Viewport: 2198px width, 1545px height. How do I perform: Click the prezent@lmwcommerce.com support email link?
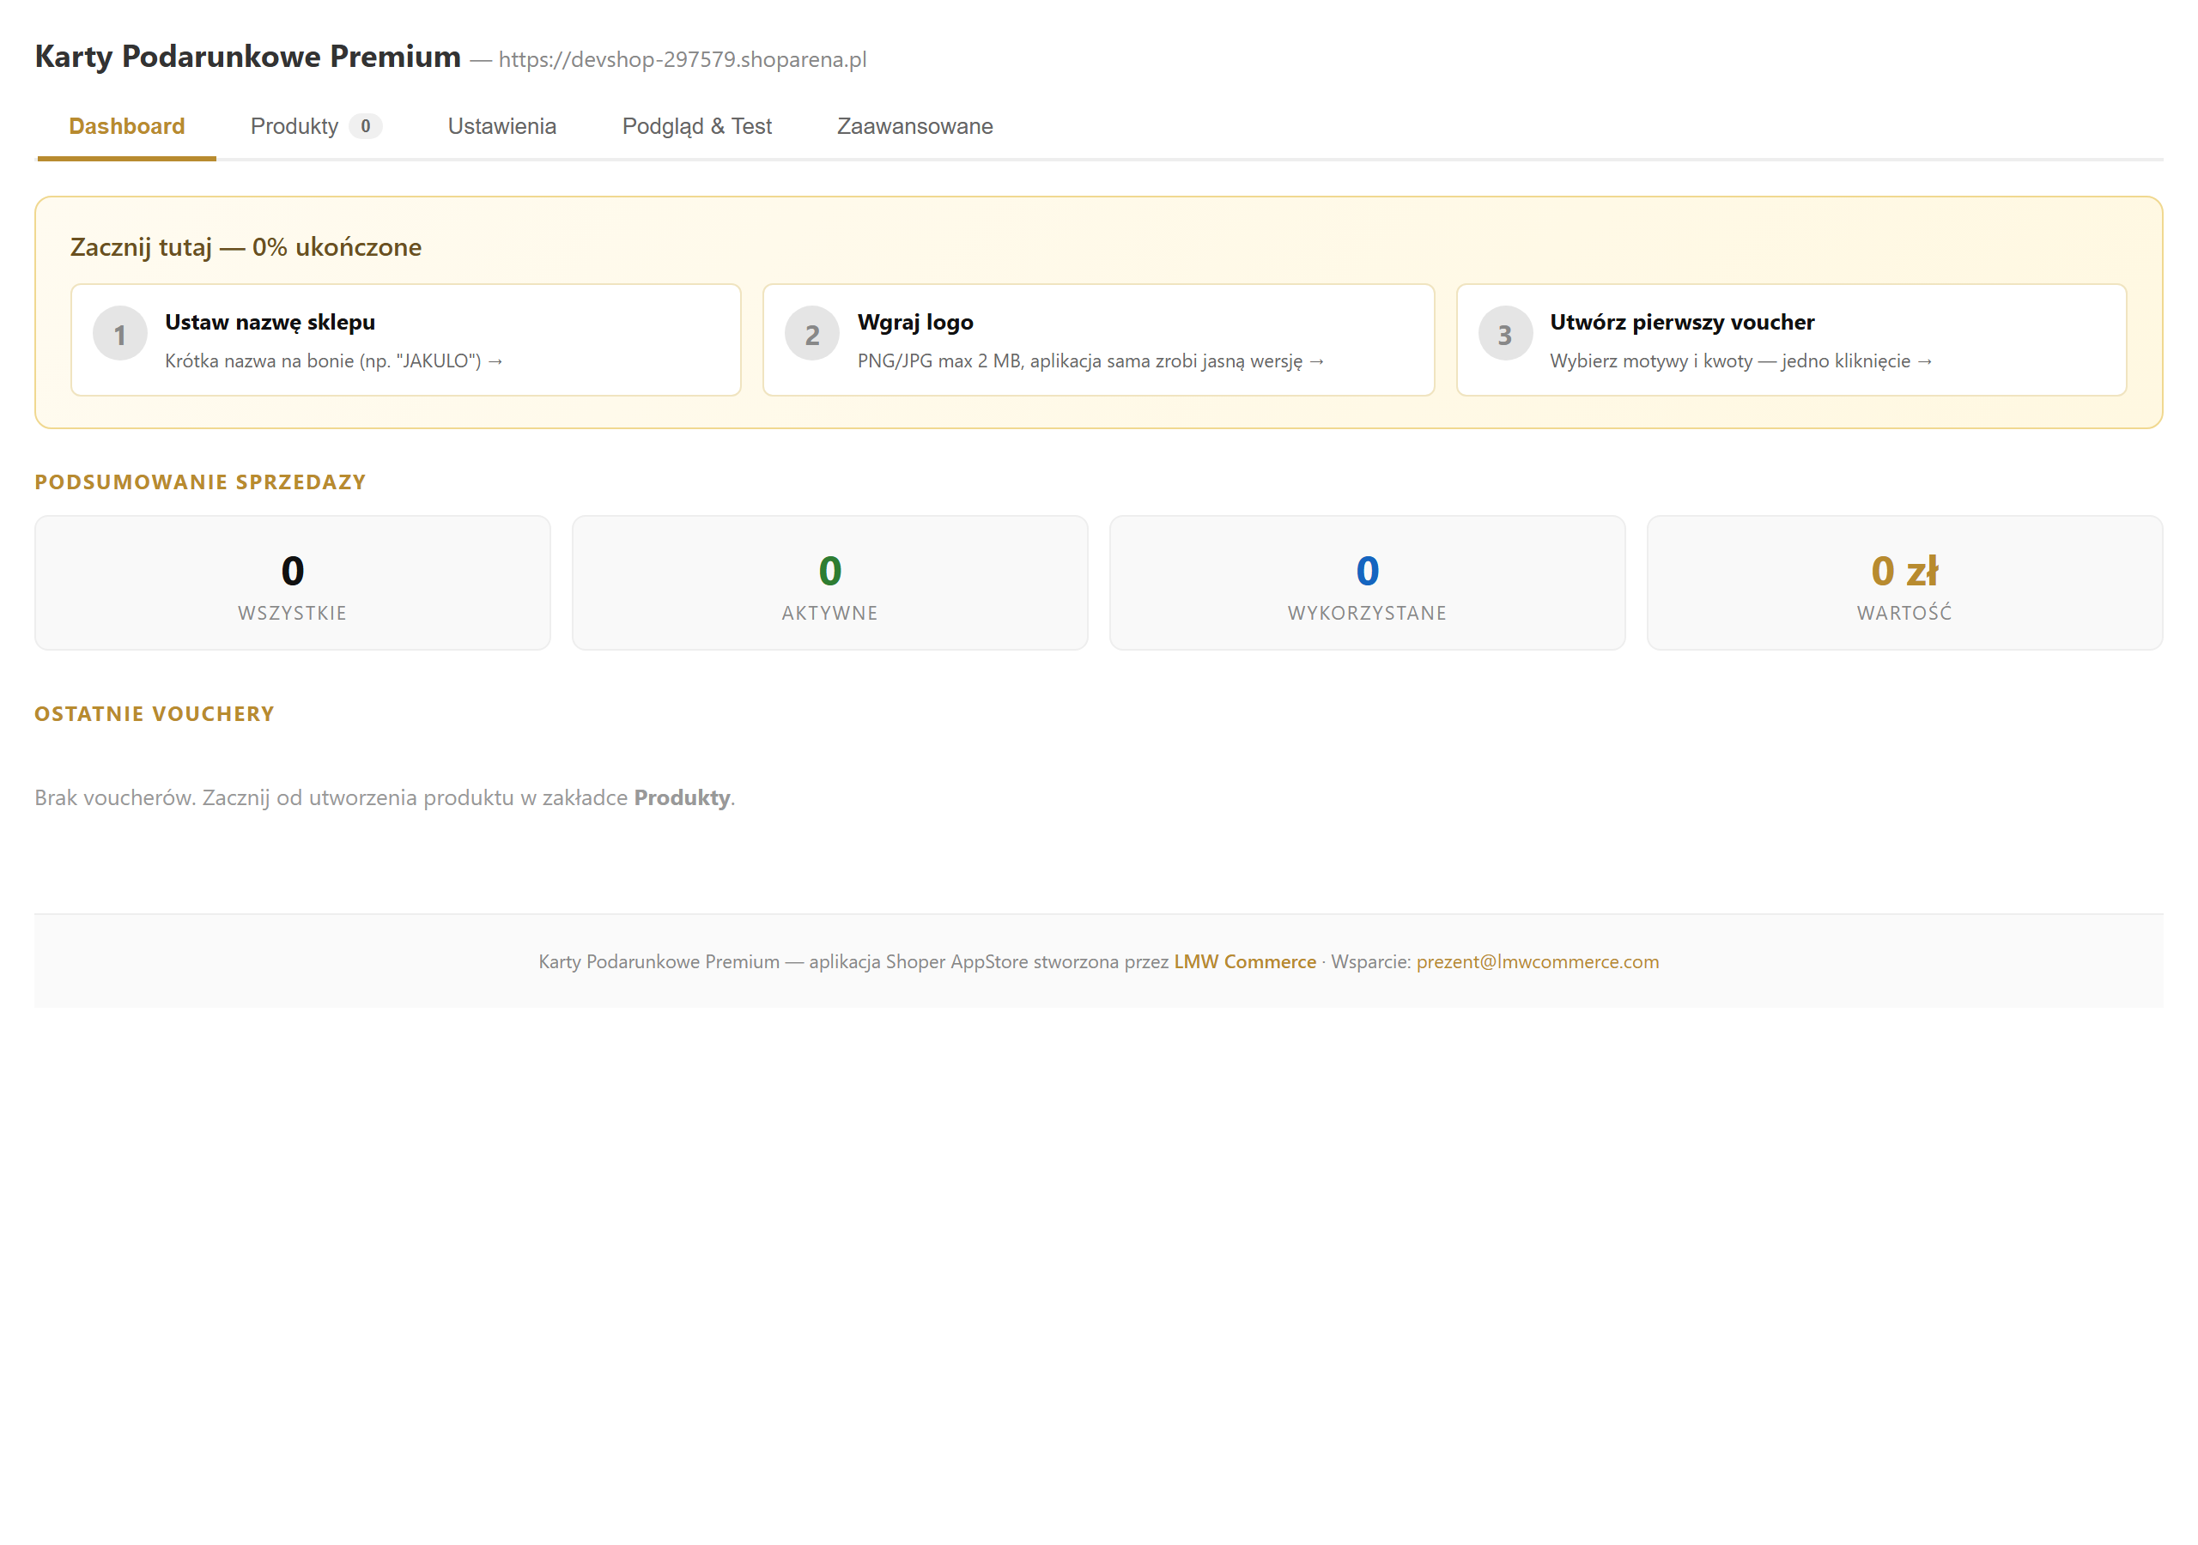tap(1538, 962)
